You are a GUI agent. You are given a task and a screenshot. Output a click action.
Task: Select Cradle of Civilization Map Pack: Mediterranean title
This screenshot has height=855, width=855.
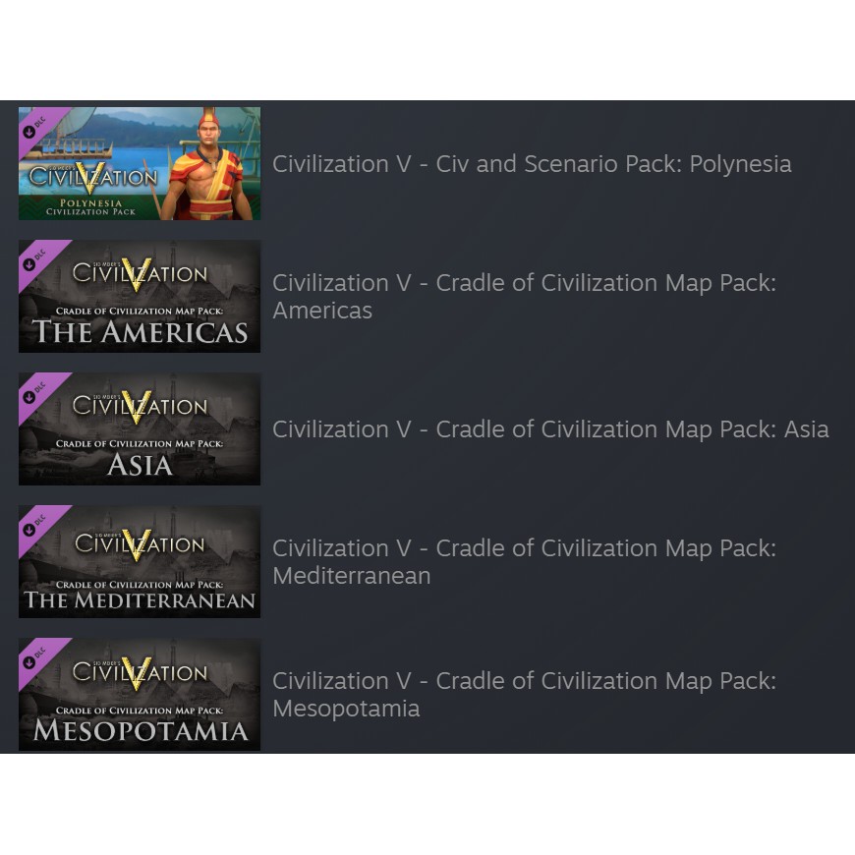click(x=524, y=562)
